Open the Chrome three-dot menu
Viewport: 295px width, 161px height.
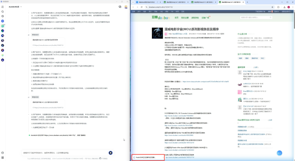[293, 7]
